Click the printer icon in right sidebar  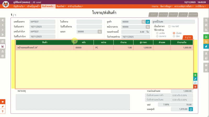pos(206,65)
